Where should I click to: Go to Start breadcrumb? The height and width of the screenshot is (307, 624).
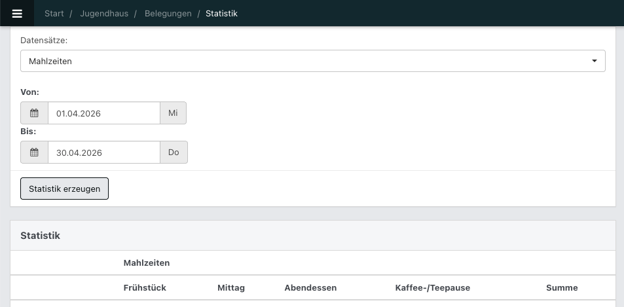tap(54, 14)
